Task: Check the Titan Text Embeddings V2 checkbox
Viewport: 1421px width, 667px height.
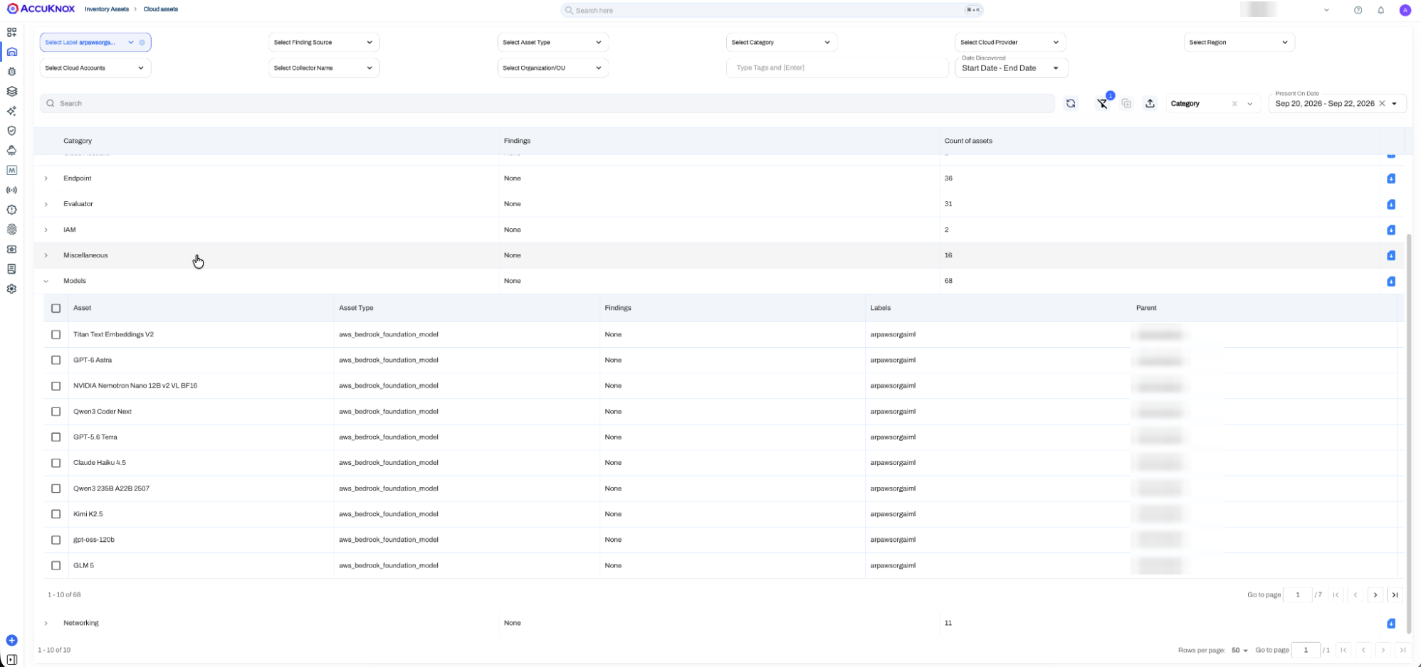Action: point(56,334)
